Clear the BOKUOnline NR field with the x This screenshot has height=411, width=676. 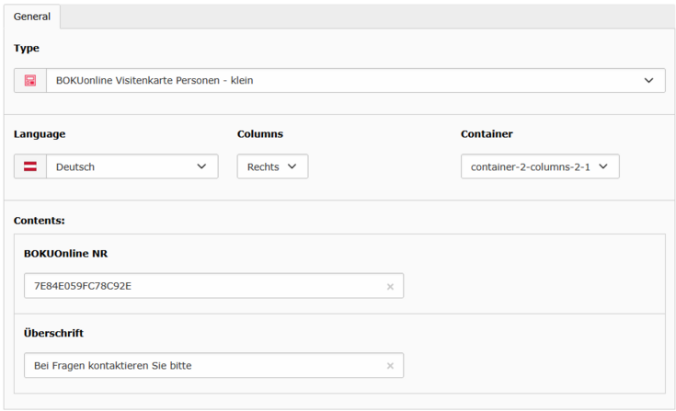[x=390, y=287]
